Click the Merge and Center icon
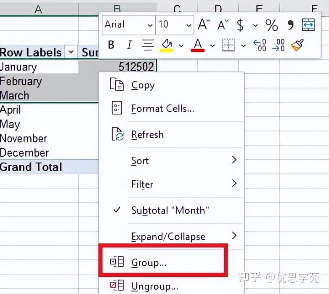 tap(308, 25)
